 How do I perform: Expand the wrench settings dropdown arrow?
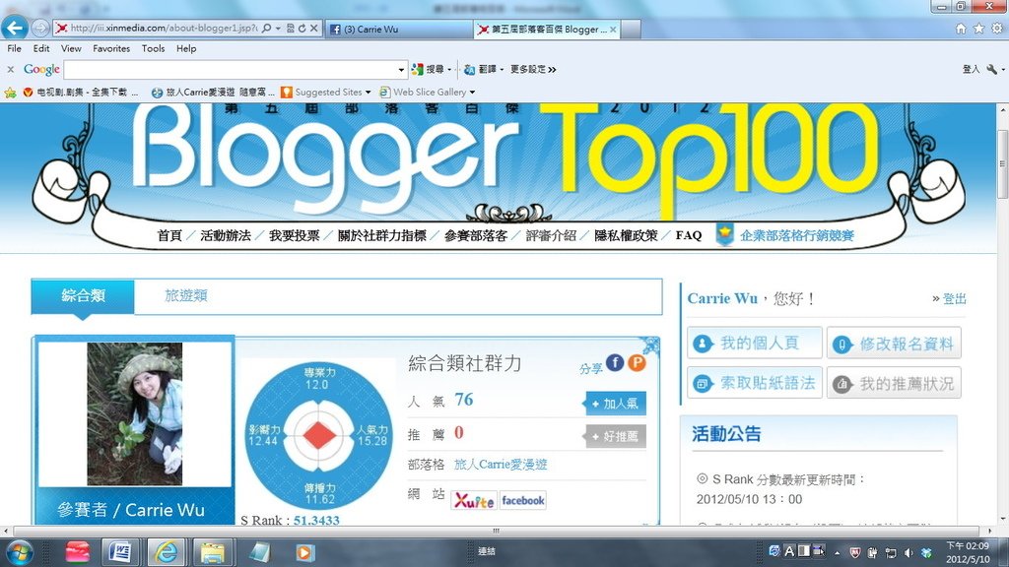click(1002, 70)
